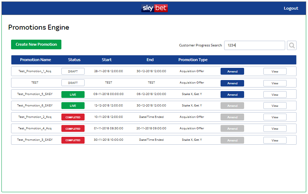View Test_Promotion_5_SXGY

(275, 95)
